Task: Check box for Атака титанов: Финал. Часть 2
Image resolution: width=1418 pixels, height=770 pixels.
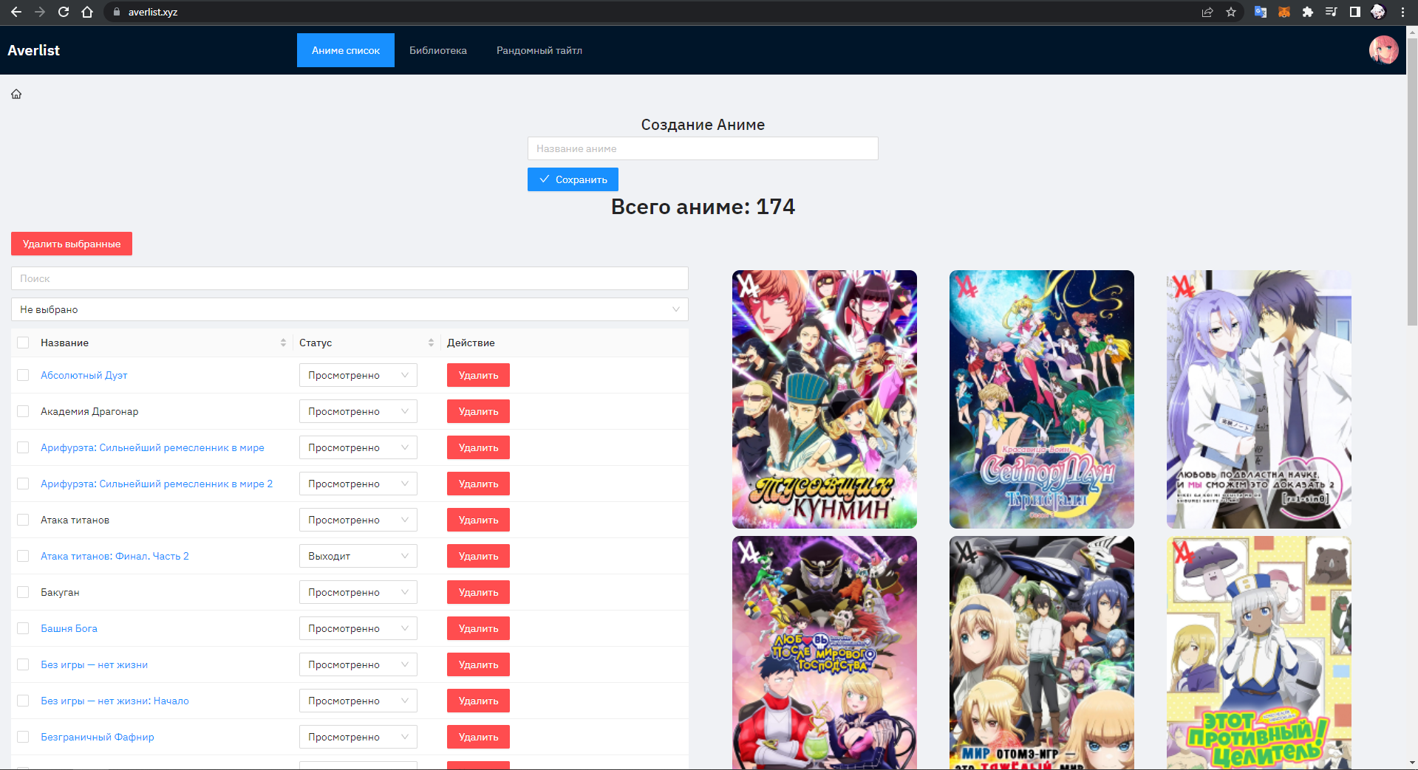Action: [x=23, y=556]
